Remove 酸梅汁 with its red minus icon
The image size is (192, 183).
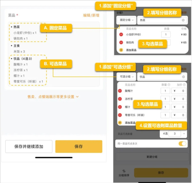[120, 91]
